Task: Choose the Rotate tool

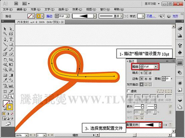Action: click(x=5, y=60)
